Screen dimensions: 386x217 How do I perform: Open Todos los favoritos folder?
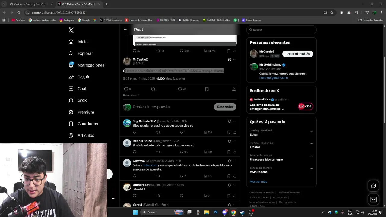pyautogui.click(x=371, y=20)
